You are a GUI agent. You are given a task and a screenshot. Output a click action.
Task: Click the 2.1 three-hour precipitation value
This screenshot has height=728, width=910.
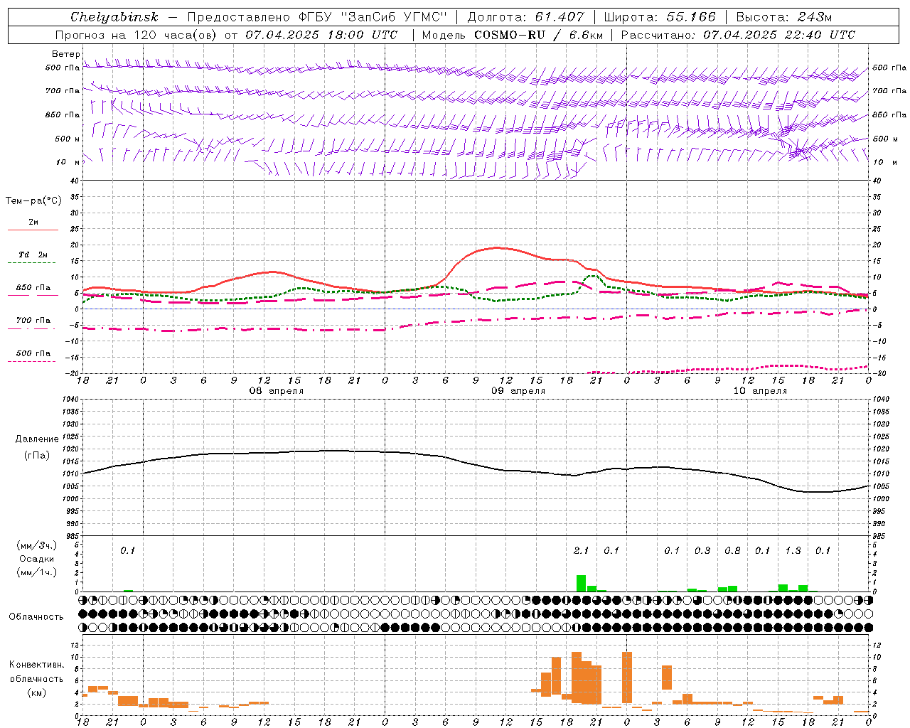pyautogui.click(x=581, y=550)
